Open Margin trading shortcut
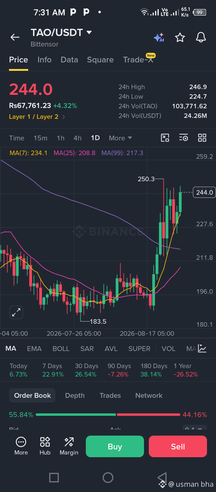Image resolution: width=216 pixels, height=492 pixels. 69,446
